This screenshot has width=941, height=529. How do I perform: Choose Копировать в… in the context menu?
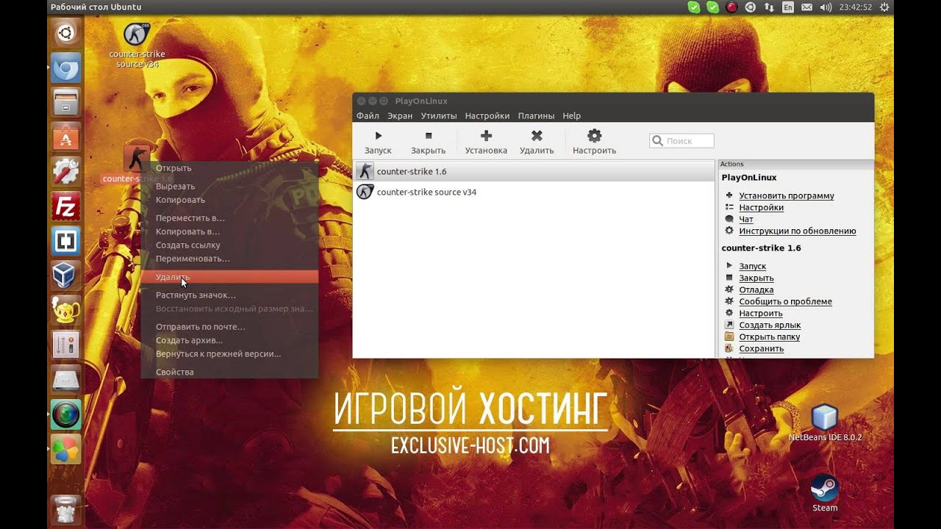click(229, 231)
